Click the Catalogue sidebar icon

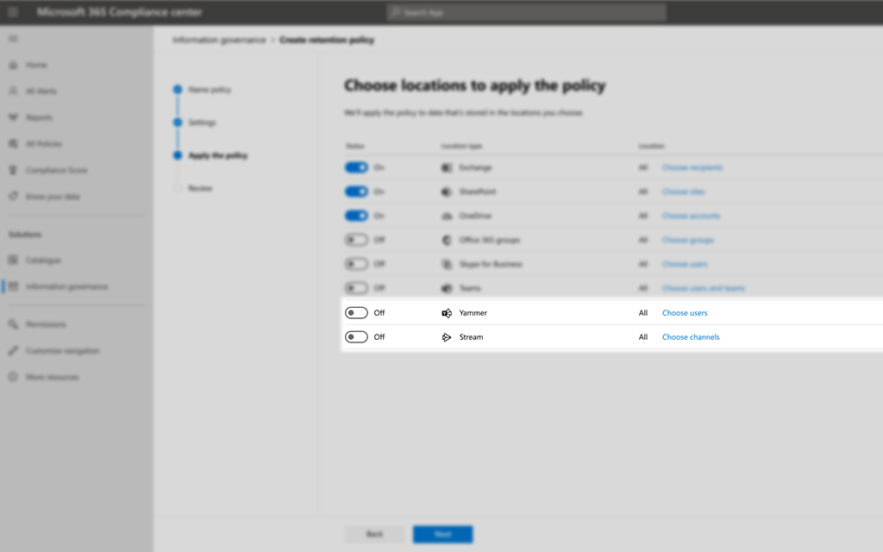click(x=13, y=260)
